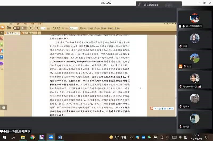Click the open folder icon in PDF toolbar

tap(9, 28)
